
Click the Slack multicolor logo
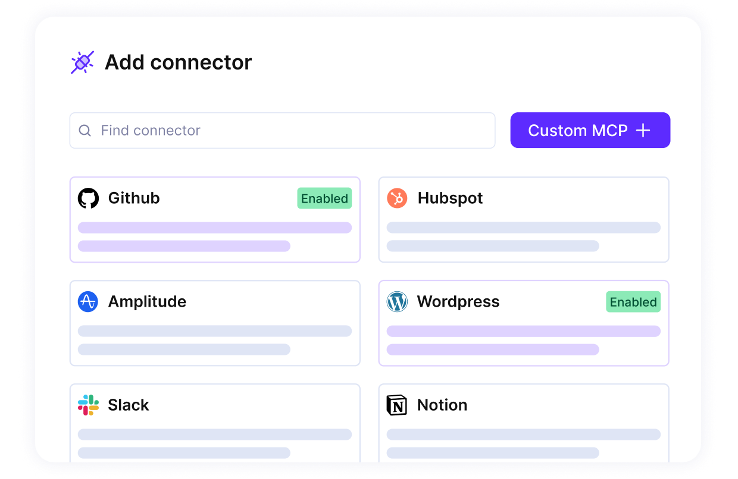pyautogui.click(x=88, y=405)
